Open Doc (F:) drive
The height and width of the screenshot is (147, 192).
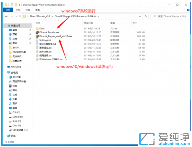pos(17,126)
